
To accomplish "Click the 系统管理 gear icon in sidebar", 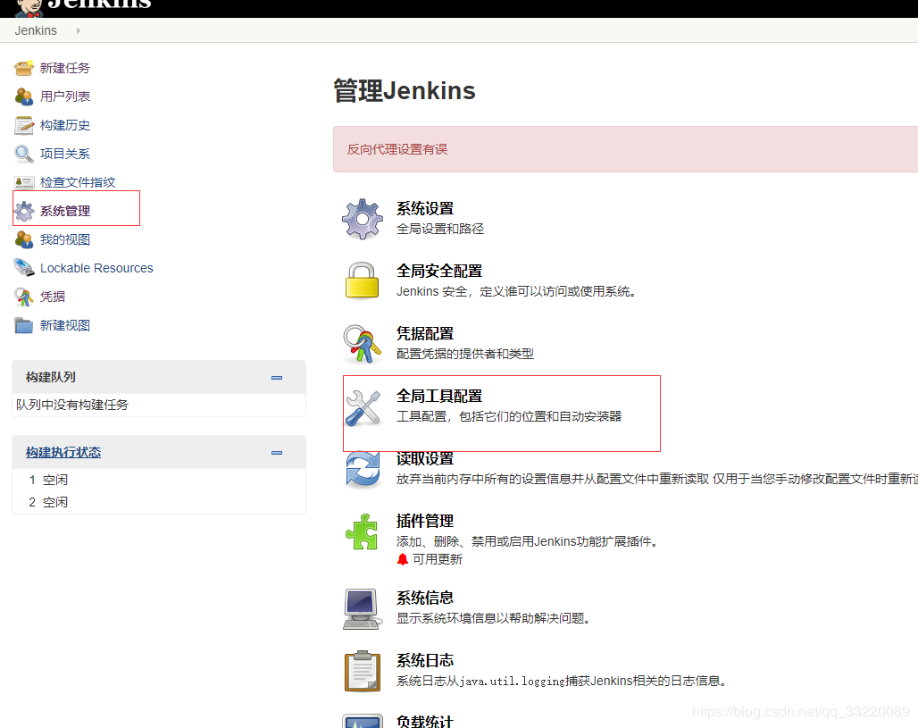I will pyautogui.click(x=24, y=211).
